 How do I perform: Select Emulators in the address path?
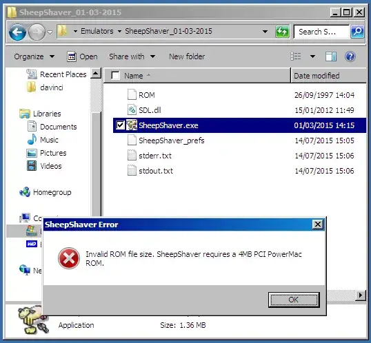pos(97,31)
